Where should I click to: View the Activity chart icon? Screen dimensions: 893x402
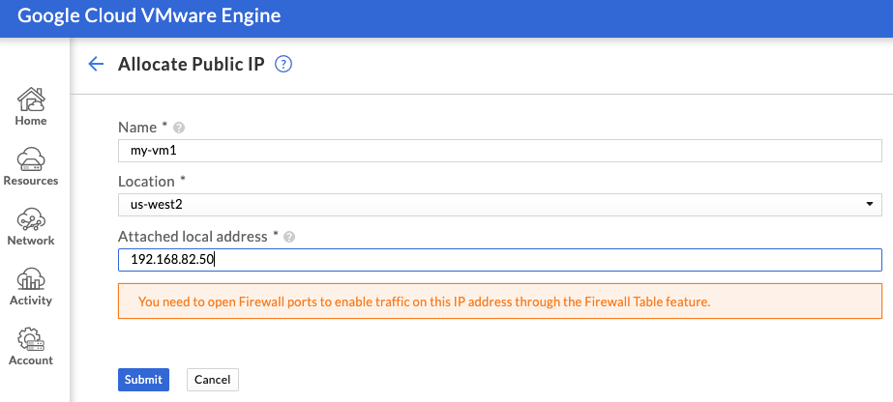31,278
